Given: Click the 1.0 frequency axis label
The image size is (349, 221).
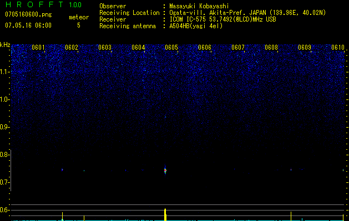Looking at the screenshot, I should point(5,99).
